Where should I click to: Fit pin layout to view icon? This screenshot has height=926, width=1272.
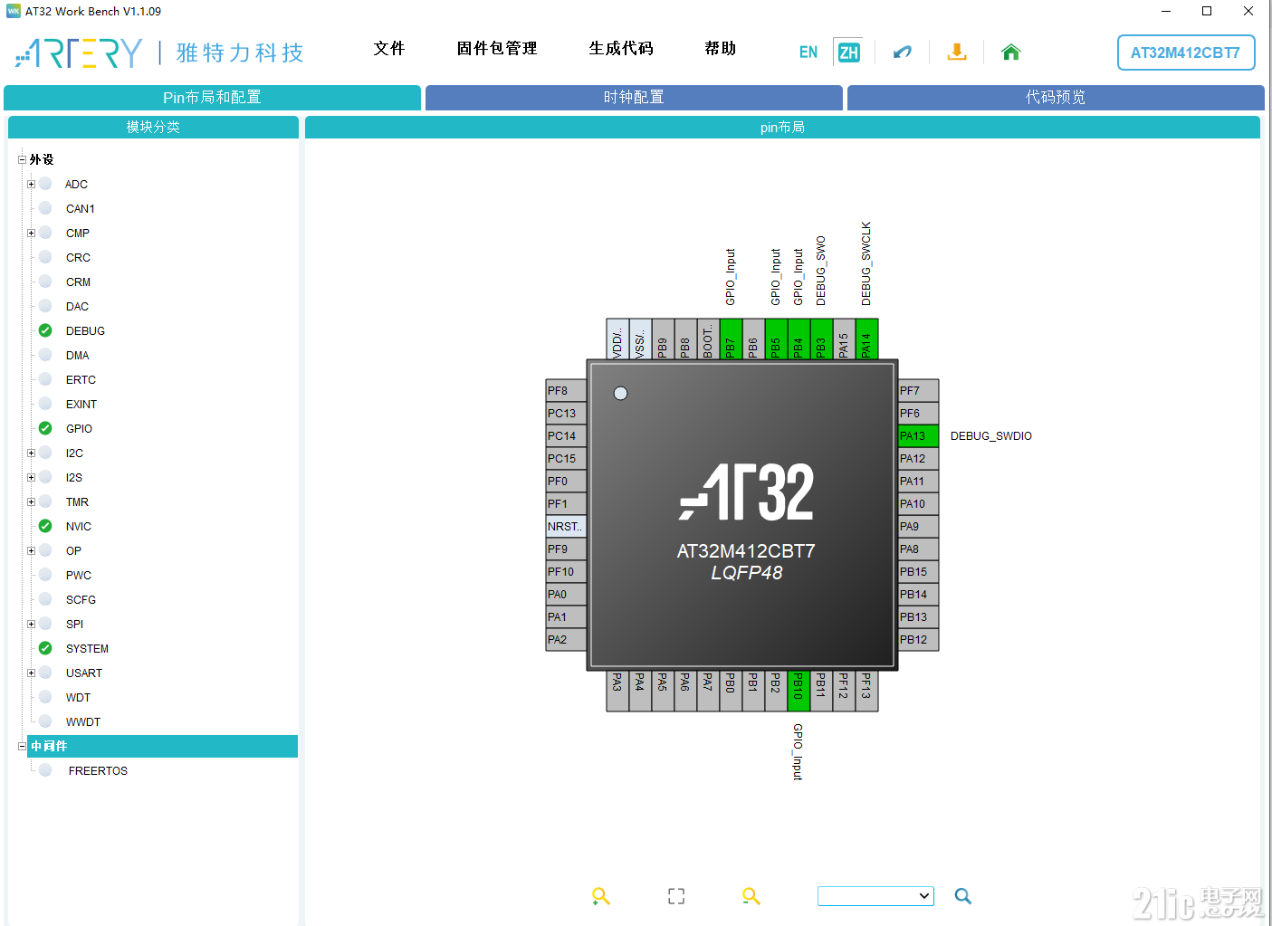(x=676, y=896)
